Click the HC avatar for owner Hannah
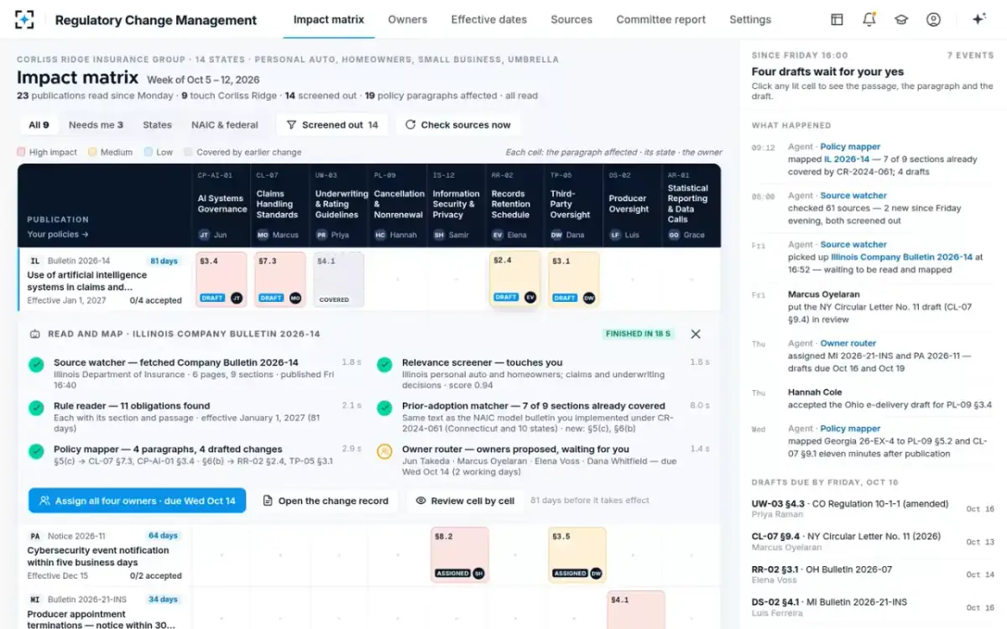1007x629 pixels. pyautogui.click(x=380, y=235)
